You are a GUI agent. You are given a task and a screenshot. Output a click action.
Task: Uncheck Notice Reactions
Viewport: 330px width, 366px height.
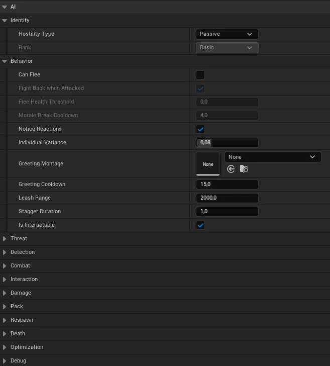pyautogui.click(x=200, y=129)
